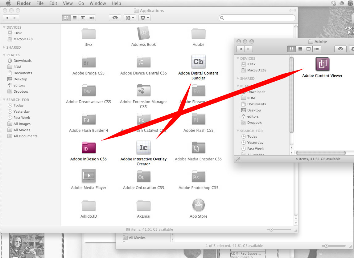Open the Akamai folder

(144, 205)
